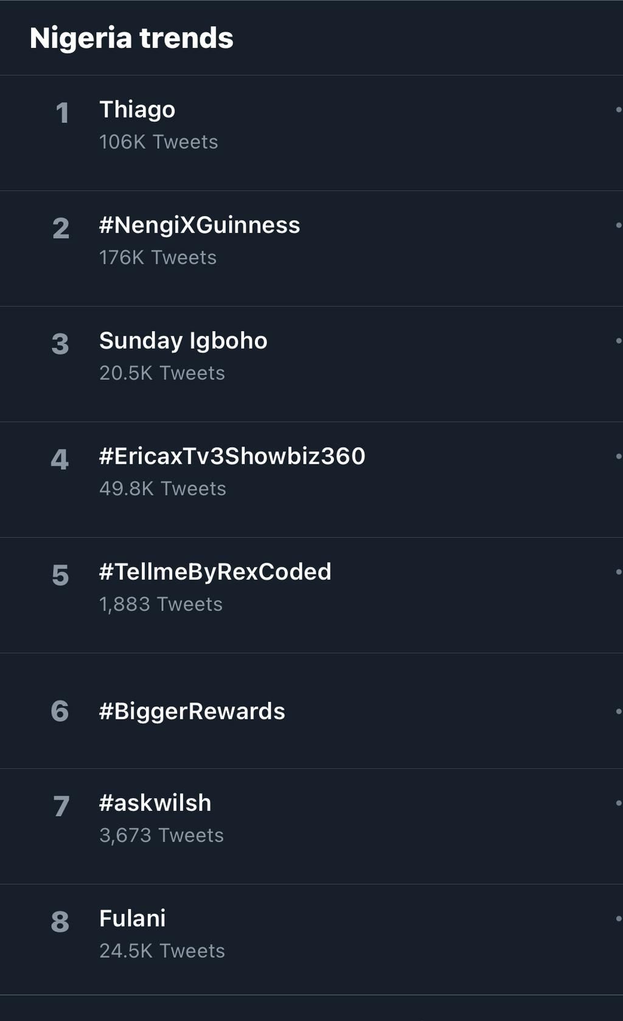Select the #TellmeByRexCoded trend

click(x=215, y=572)
